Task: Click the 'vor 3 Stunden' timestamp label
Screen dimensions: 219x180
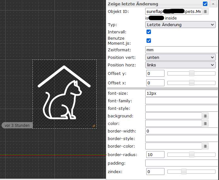Action: pos(17,126)
